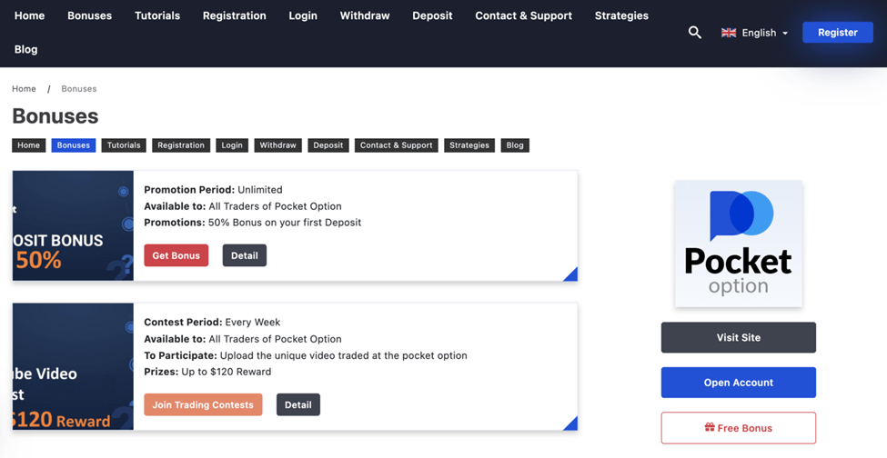
Task: Select the Deposit tag under heading
Action: pyautogui.click(x=328, y=145)
